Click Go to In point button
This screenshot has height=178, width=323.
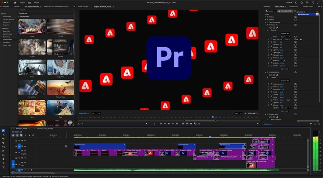161,124
